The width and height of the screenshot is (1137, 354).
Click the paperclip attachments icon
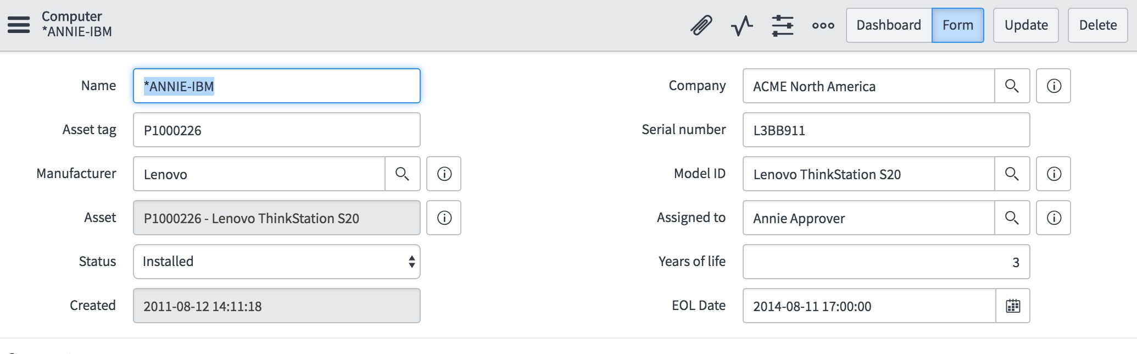coord(701,25)
